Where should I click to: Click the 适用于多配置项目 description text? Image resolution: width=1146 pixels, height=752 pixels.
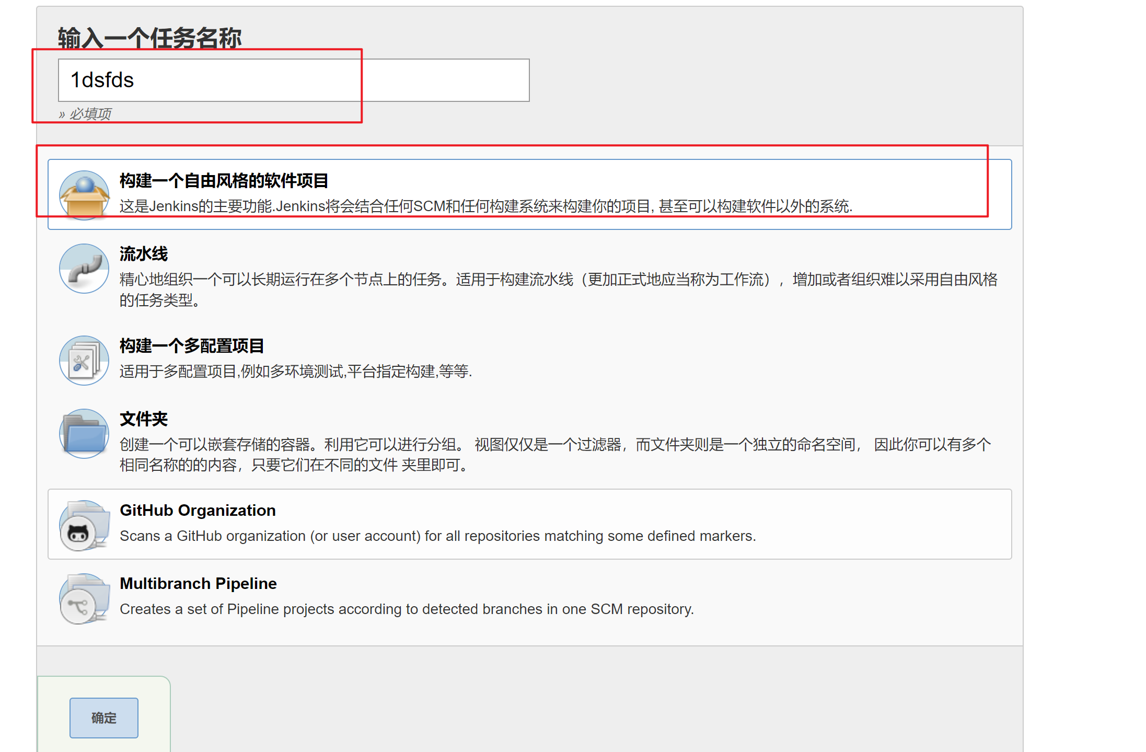click(296, 372)
